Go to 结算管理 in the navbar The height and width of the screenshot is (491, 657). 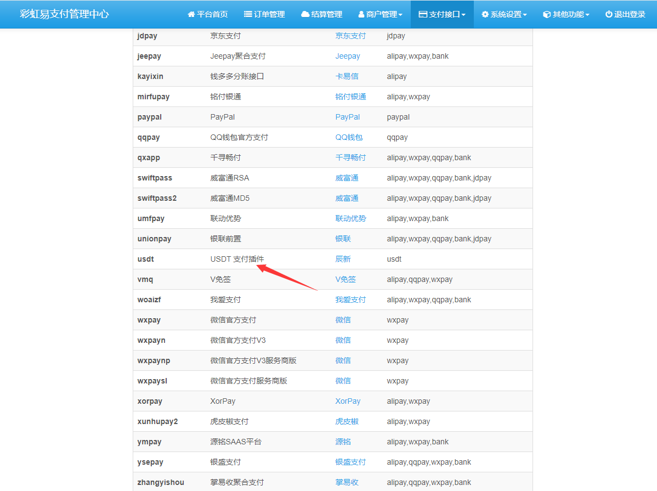pyautogui.click(x=322, y=14)
